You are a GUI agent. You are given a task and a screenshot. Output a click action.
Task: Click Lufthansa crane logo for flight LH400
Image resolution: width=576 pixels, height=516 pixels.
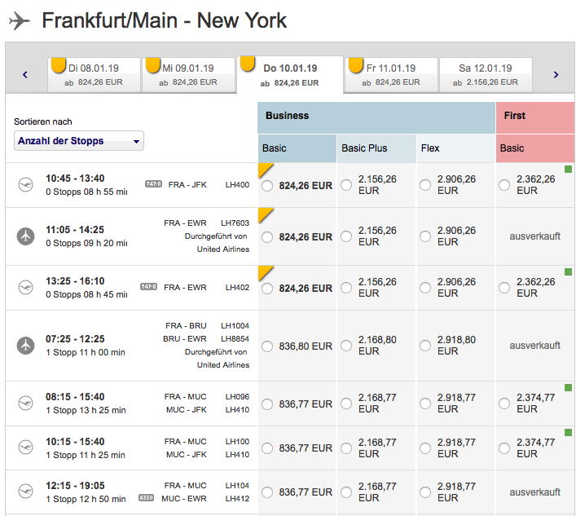pos(26,185)
